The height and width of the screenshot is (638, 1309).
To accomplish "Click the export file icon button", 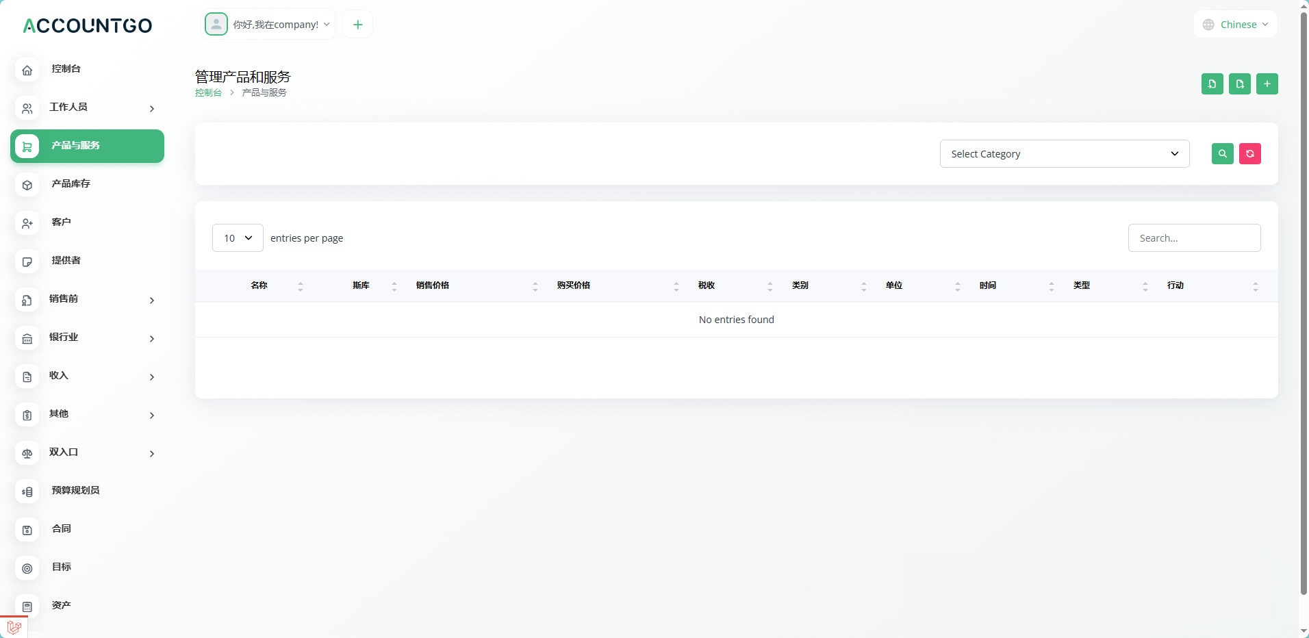I will (x=1239, y=84).
